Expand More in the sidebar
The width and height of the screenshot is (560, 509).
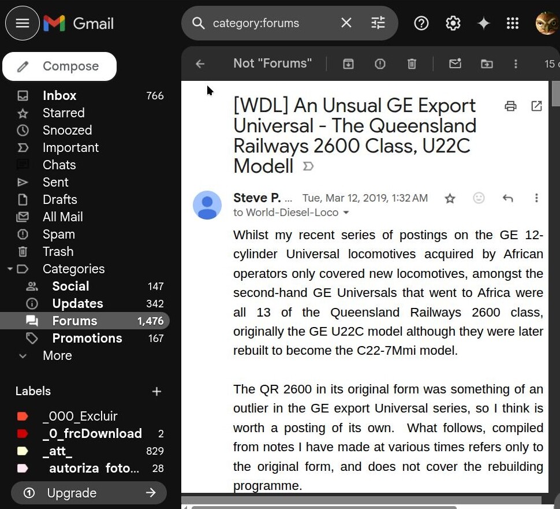tap(57, 356)
